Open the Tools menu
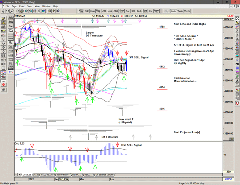 coord(30,6)
